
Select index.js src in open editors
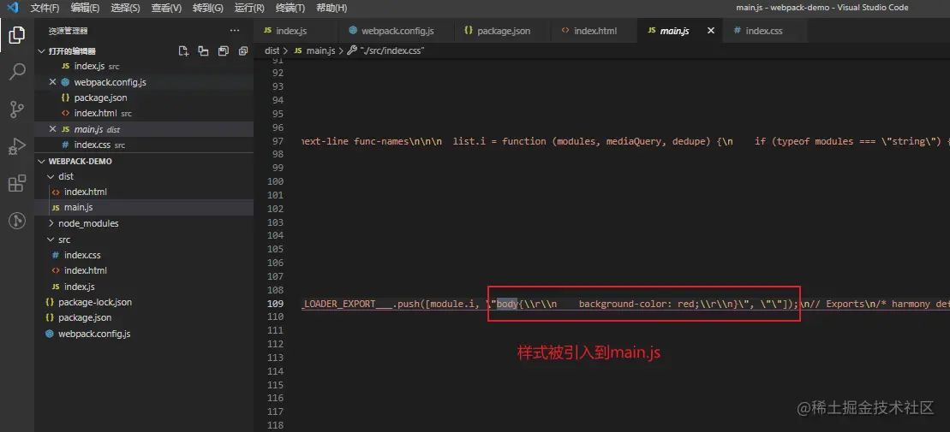tap(144, 67)
